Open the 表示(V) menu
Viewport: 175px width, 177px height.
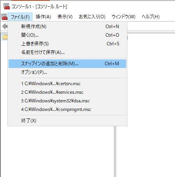[65, 17]
